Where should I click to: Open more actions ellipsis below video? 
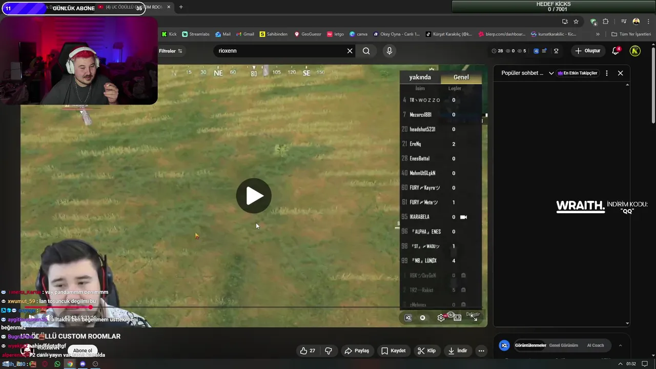(x=481, y=351)
